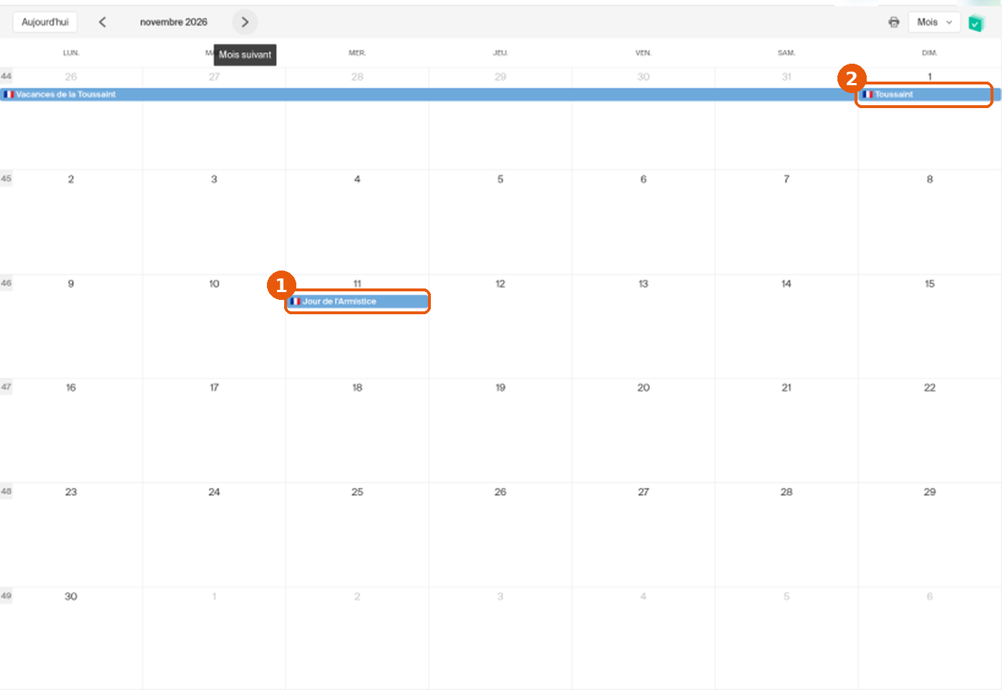Select week number 44

6,76
